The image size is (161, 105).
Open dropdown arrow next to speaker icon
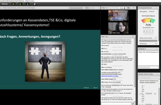[16, 4]
